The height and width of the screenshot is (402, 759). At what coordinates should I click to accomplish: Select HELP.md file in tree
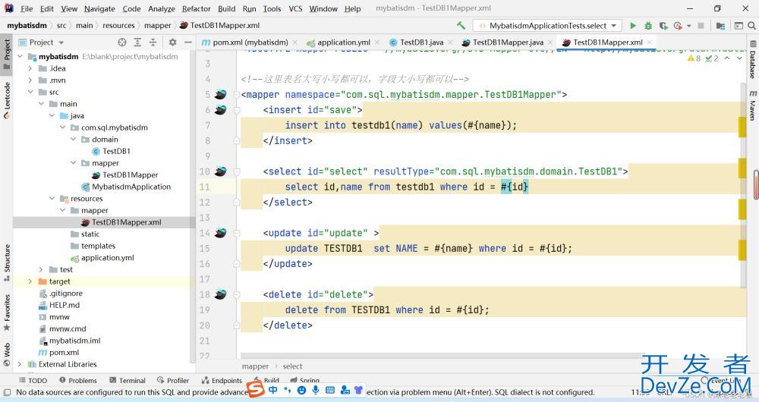coord(65,305)
